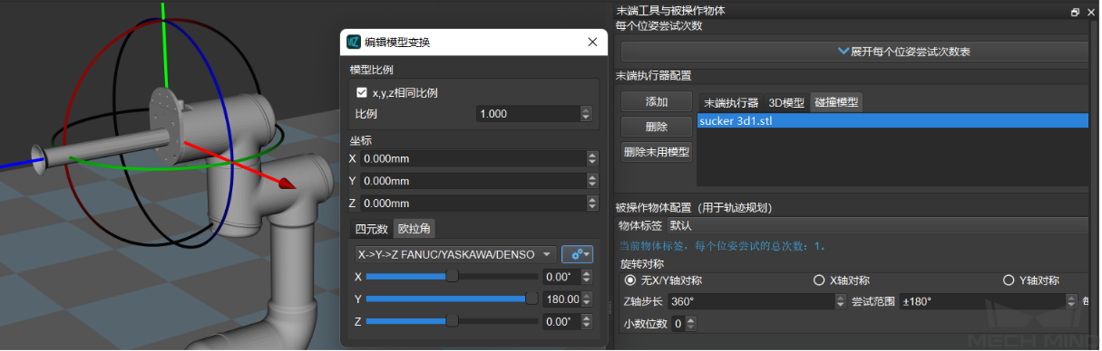Screen dimensions: 1102x351
Task: Click the 添加 button
Action: click(657, 101)
